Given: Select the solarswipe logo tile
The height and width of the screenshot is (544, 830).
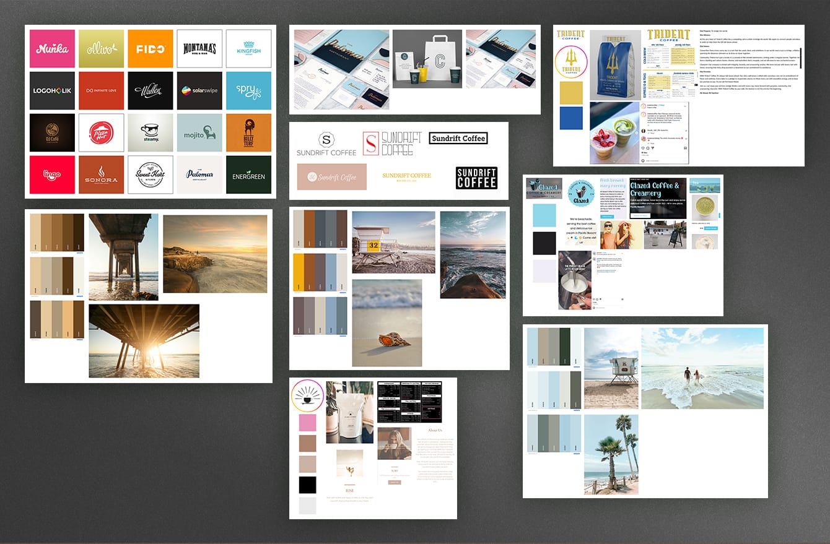Looking at the screenshot, I should click(199, 91).
